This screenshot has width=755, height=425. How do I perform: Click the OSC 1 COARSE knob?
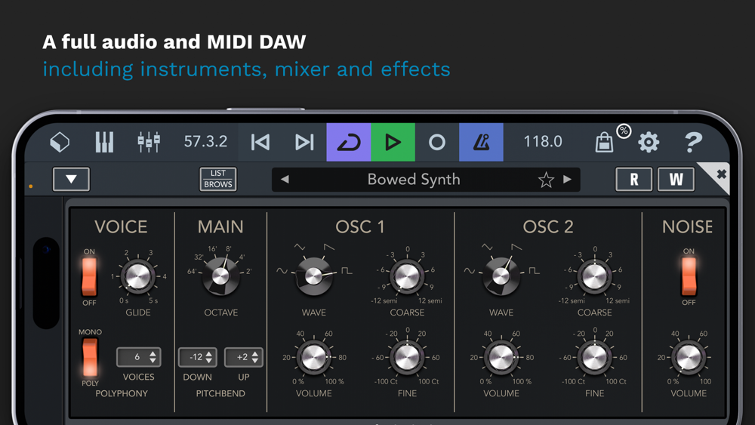(407, 277)
